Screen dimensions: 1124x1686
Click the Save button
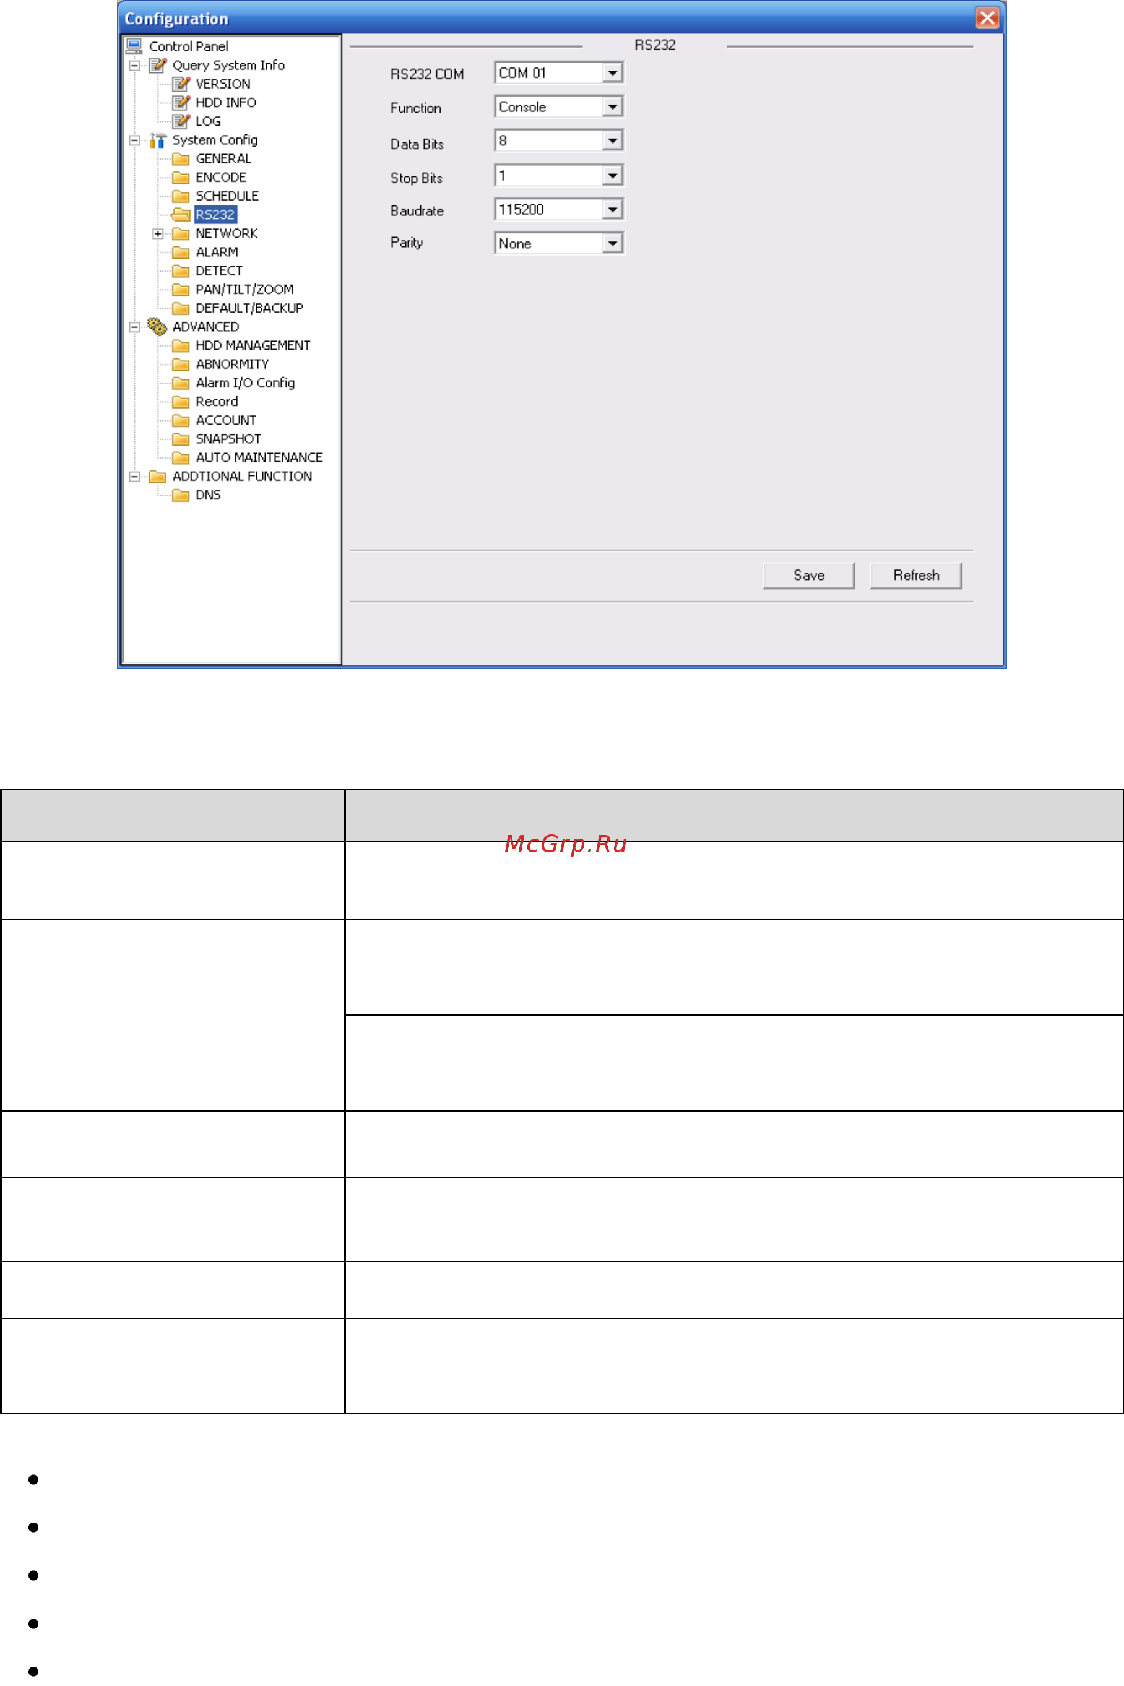808,576
